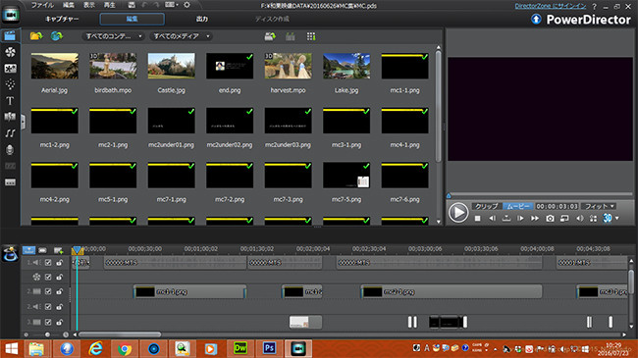This screenshot has width=638, height=358.
Task: Open the ファイル menu
Action: (x=42, y=5)
